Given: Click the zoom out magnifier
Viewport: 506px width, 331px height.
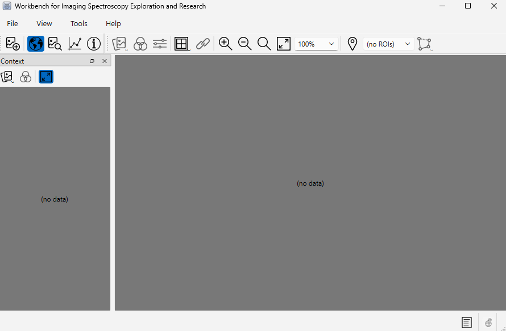Looking at the screenshot, I should click(x=244, y=44).
